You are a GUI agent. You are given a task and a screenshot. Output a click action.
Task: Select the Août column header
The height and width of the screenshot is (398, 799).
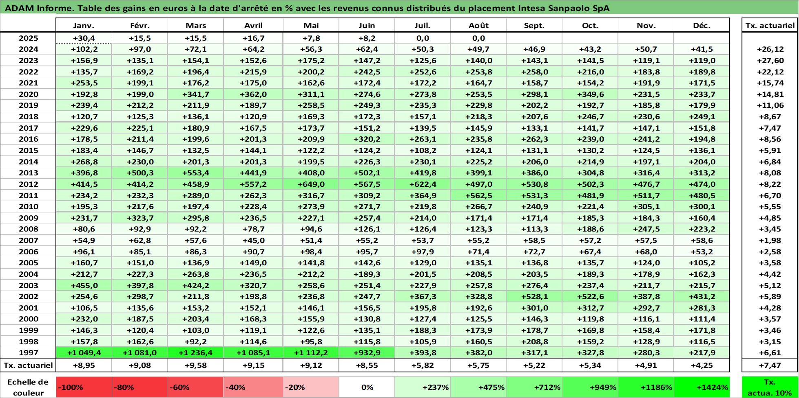(x=478, y=25)
